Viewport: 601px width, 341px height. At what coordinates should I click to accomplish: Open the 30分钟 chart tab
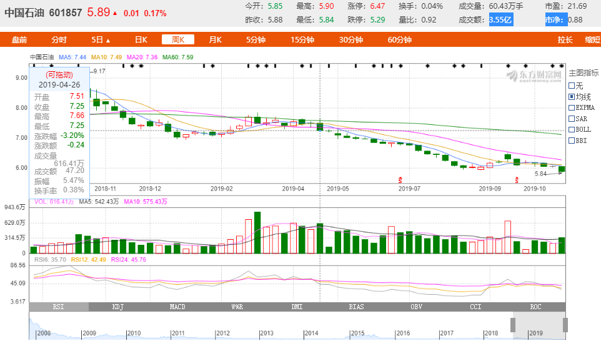[x=350, y=40]
